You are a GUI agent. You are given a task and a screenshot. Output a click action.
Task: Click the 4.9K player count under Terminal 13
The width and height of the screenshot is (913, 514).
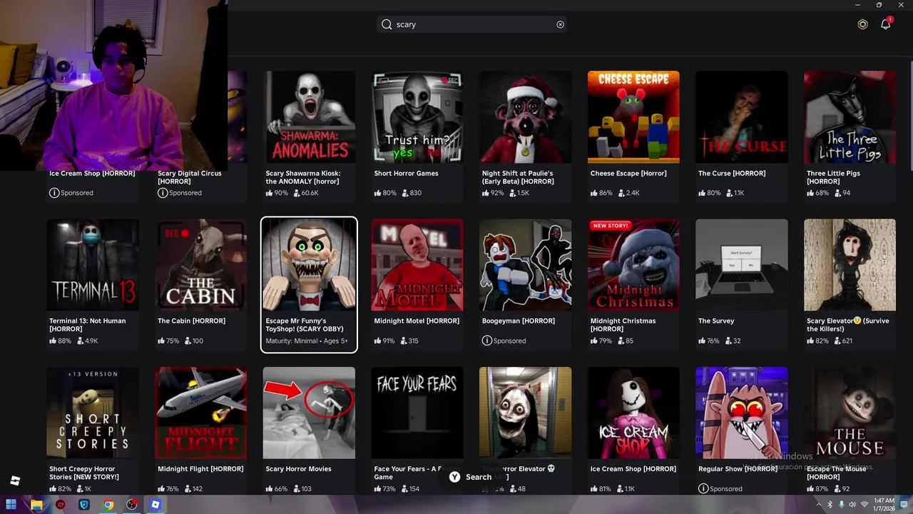pyautogui.click(x=86, y=341)
